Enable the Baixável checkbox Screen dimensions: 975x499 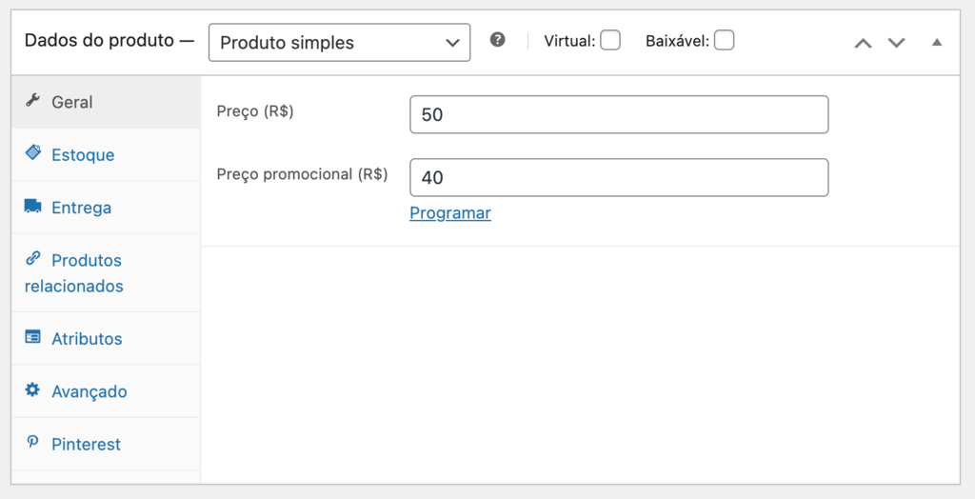tap(724, 40)
